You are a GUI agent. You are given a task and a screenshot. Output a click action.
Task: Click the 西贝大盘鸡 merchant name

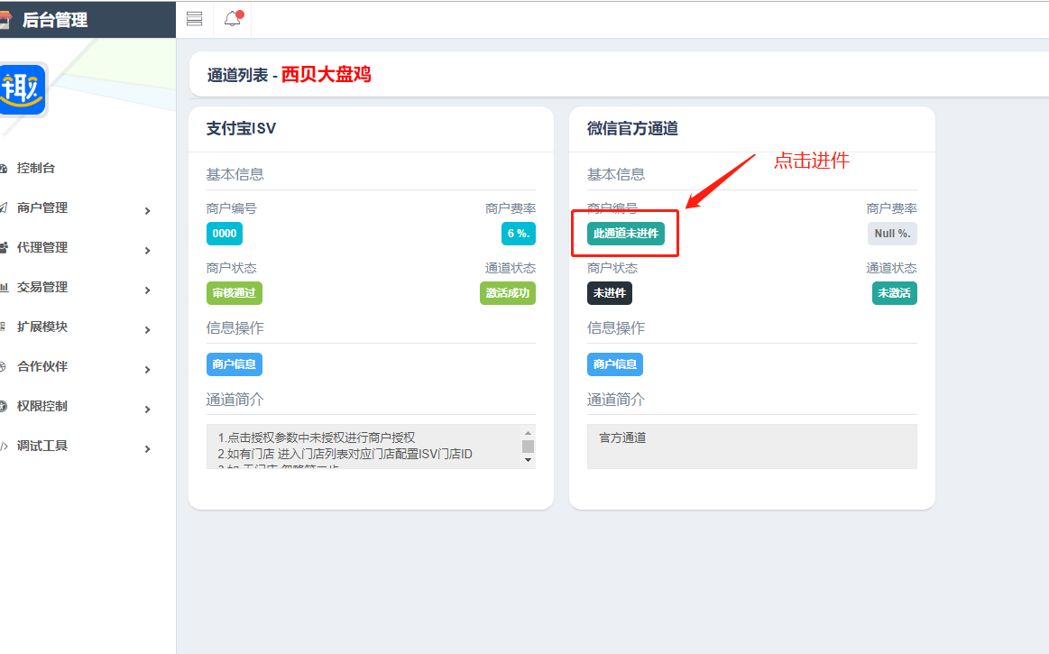(326, 74)
